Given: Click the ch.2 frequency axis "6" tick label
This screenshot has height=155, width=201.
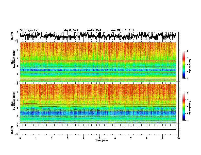Looking at the screenshot, I should click(18, 100).
